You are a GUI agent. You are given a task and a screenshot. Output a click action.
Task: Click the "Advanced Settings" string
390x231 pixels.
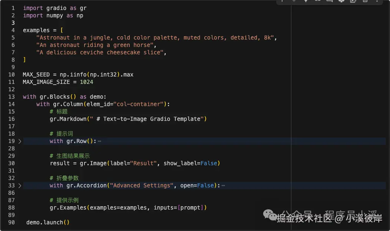(142, 186)
